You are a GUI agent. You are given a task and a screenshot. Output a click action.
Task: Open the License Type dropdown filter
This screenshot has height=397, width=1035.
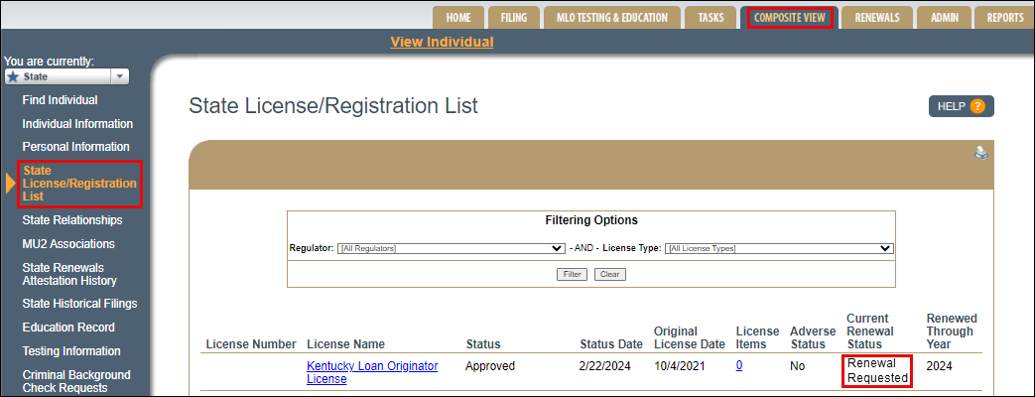point(778,248)
